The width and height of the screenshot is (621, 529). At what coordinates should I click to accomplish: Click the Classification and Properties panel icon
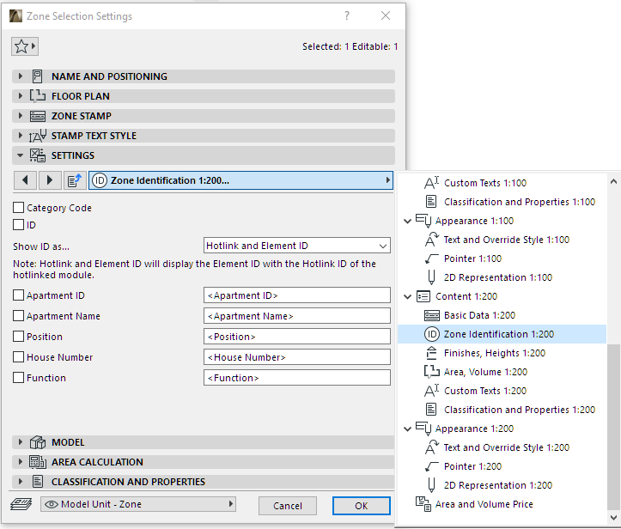tap(38, 482)
